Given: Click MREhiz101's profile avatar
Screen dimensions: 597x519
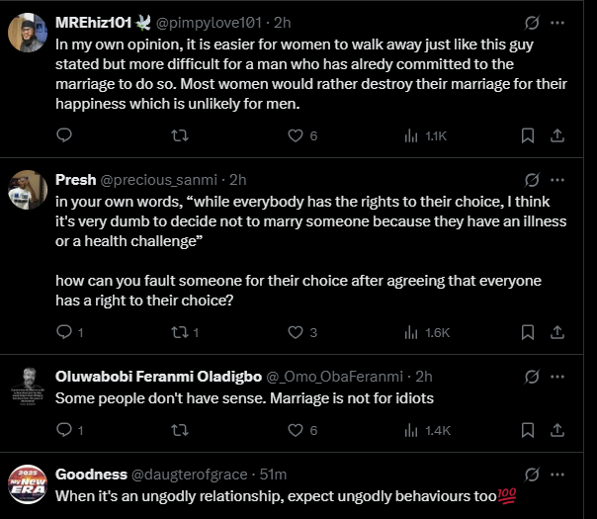Looking at the screenshot, I should [28, 34].
